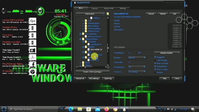Open the PDF books icon on desktop
Image resolution: width=199 pixels, height=112 pixels.
click(32, 58)
